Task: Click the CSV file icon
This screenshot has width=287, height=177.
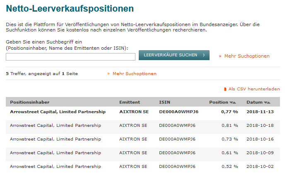Action: pos(225,89)
